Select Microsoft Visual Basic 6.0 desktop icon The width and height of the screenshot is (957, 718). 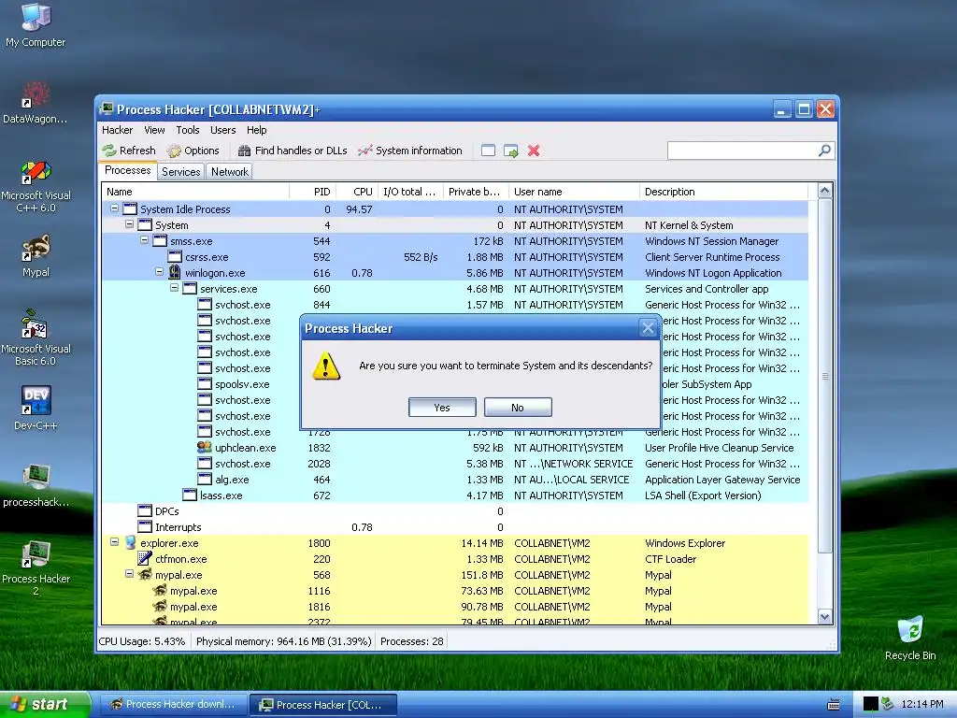point(36,338)
